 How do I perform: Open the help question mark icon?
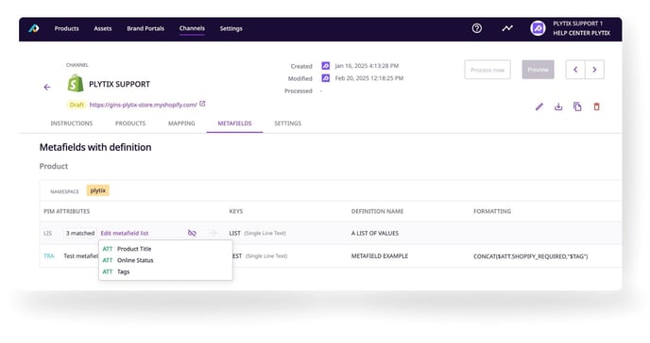(x=477, y=28)
